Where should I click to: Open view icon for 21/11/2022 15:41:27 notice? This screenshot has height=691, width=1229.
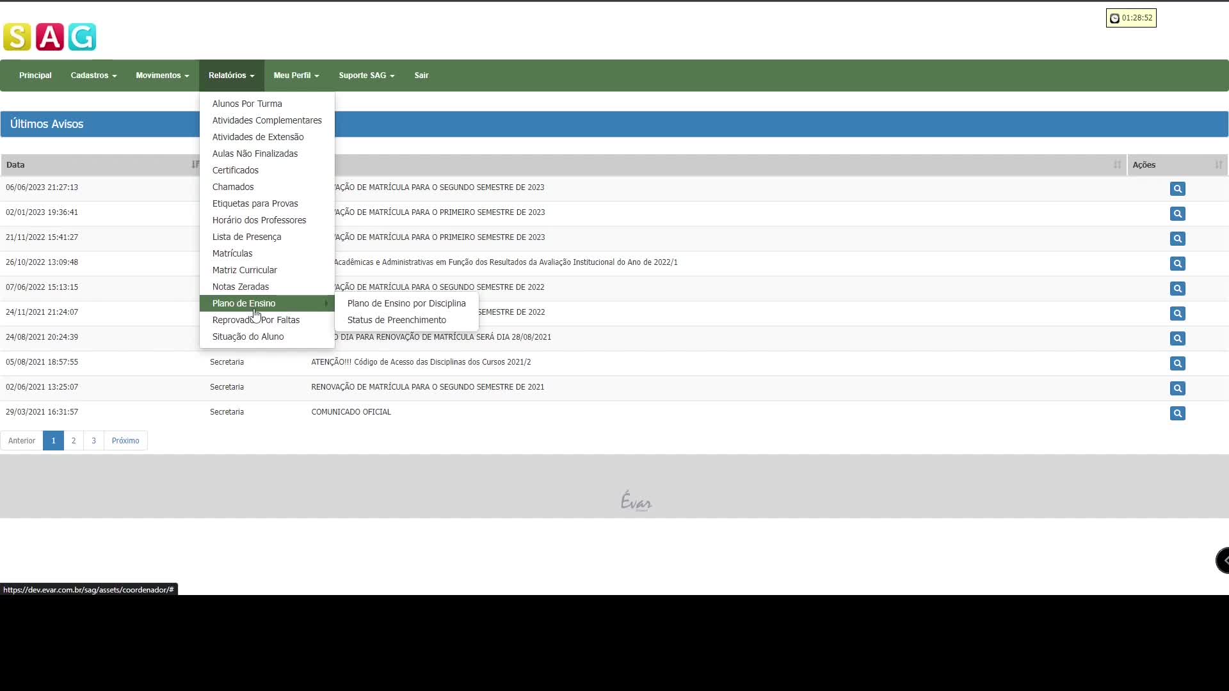pos(1177,239)
